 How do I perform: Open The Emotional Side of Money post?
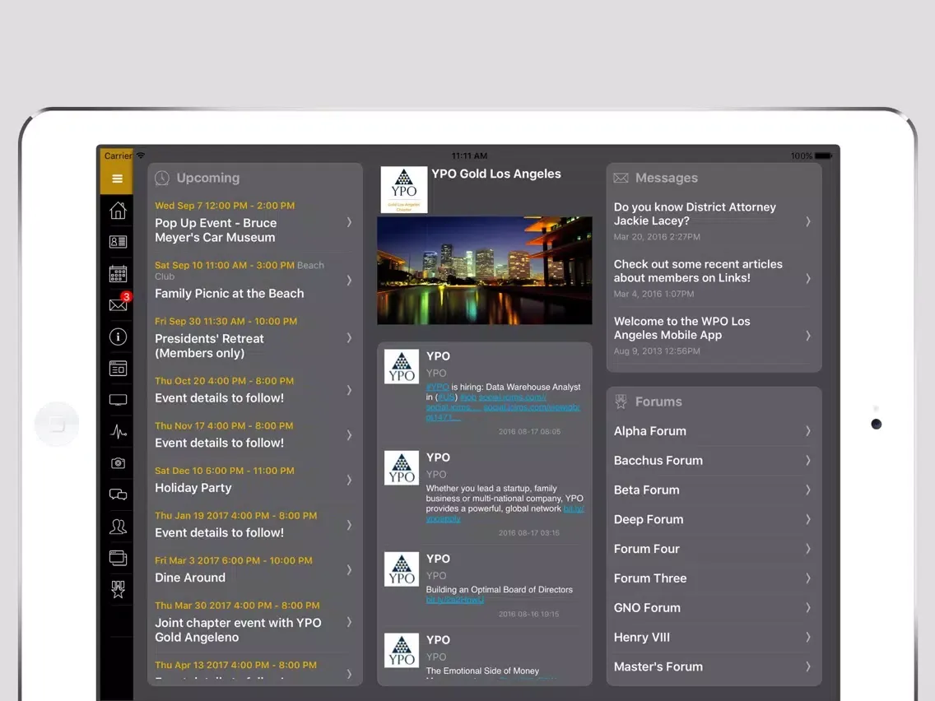pyautogui.click(x=484, y=655)
